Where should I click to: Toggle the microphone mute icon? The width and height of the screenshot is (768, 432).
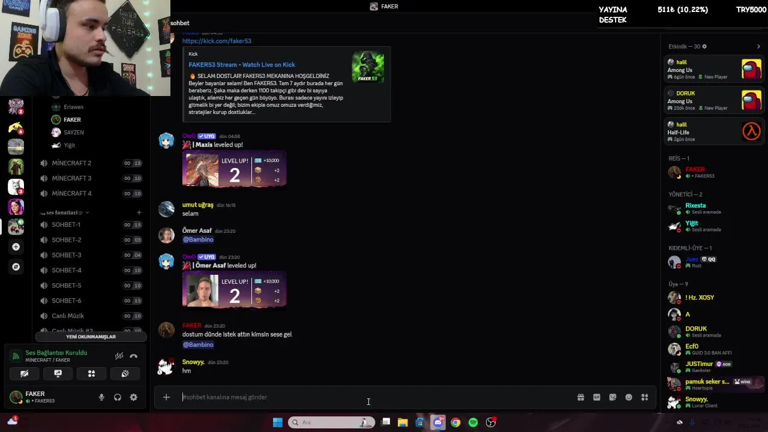101,397
